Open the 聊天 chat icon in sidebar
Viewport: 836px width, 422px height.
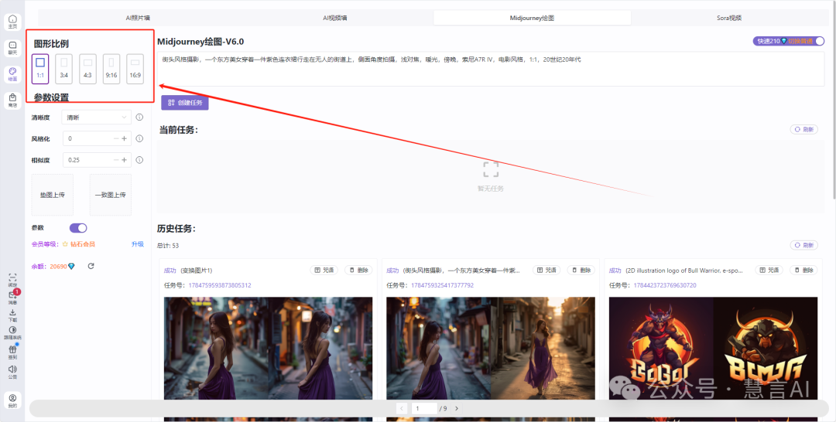[x=12, y=47]
